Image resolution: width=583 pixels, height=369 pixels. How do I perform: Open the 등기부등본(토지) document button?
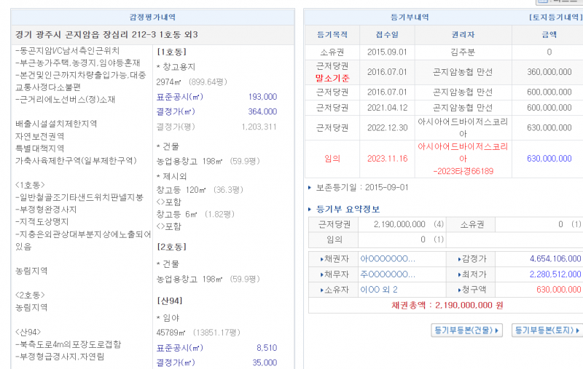pos(547,330)
